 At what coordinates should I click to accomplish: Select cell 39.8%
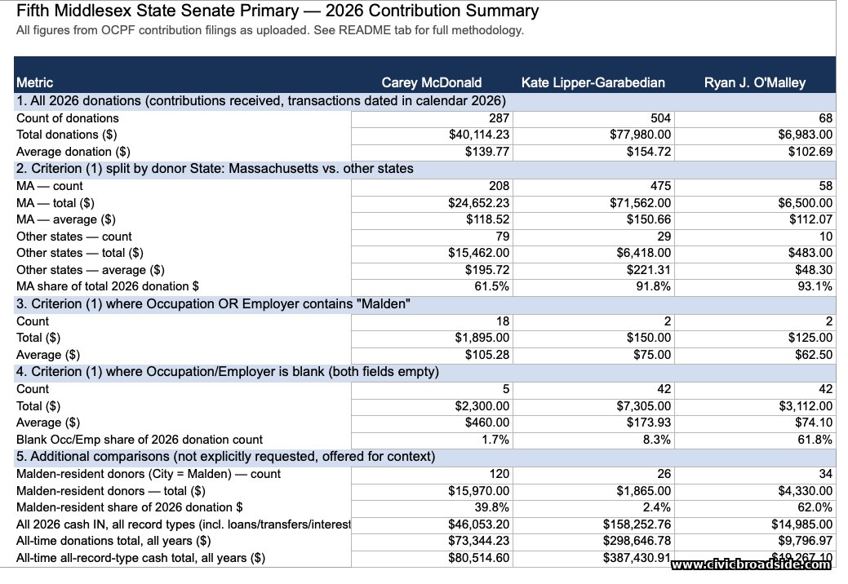432,508
